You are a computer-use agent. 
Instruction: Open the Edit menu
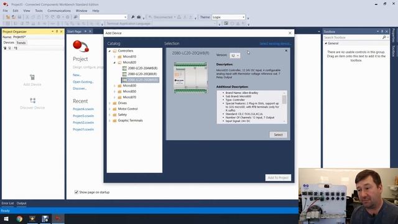(x=16, y=11)
